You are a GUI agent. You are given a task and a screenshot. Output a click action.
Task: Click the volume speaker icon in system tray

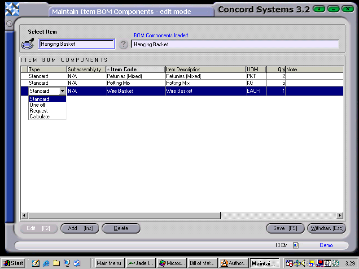pos(304,263)
